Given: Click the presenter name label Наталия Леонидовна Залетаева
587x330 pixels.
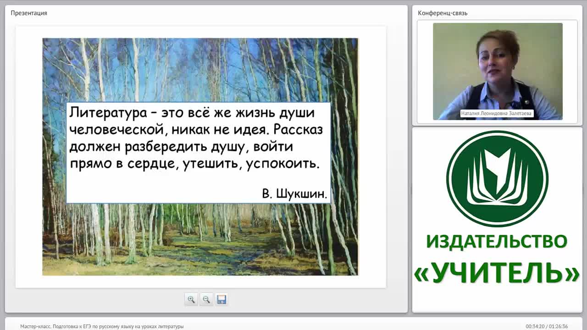Looking at the screenshot, I should pos(497,113).
